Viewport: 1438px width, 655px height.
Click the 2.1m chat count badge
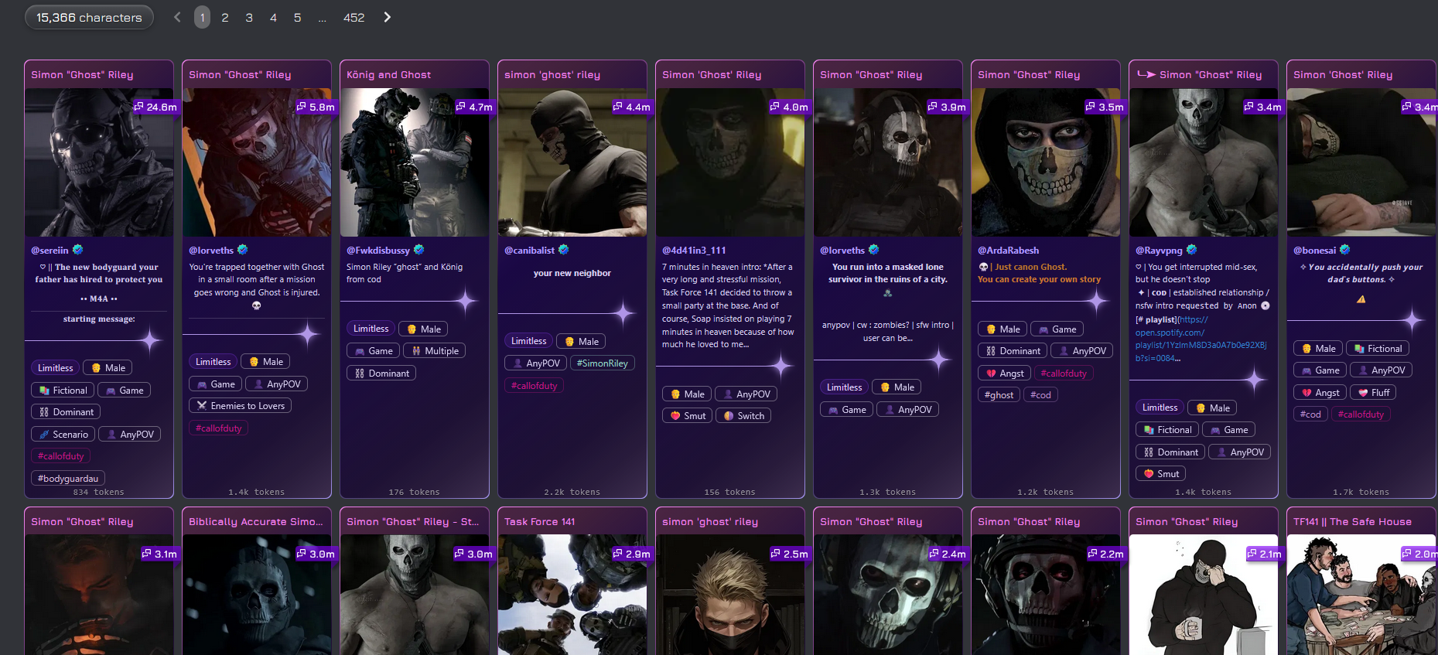pos(1264,554)
